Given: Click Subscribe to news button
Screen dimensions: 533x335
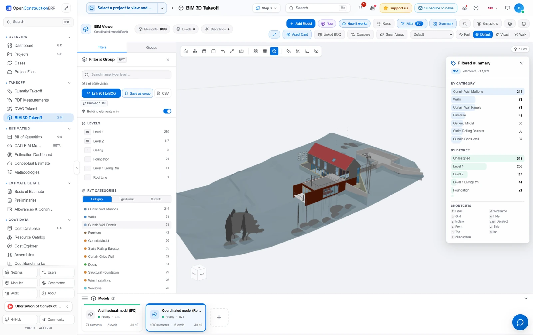Looking at the screenshot, I should coord(436,8).
